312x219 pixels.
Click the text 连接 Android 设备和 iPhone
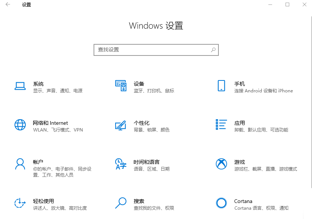[x=264, y=91]
